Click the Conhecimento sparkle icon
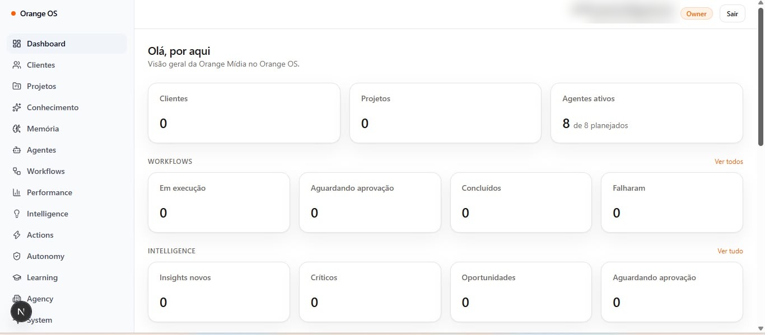 click(x=17, y=107)
